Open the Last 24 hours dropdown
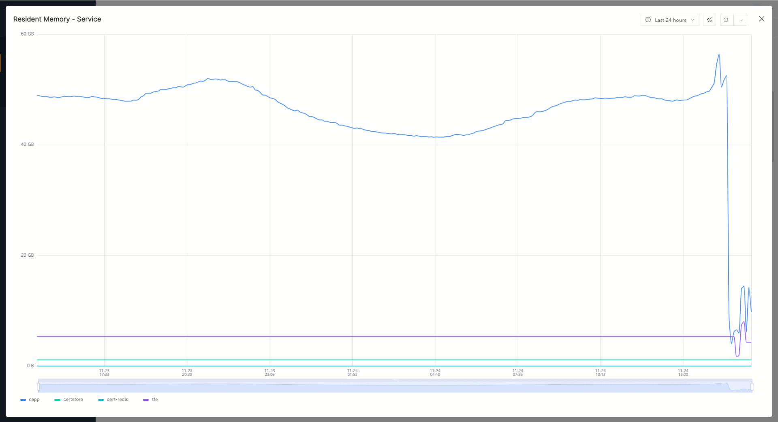 click(670, 20)
